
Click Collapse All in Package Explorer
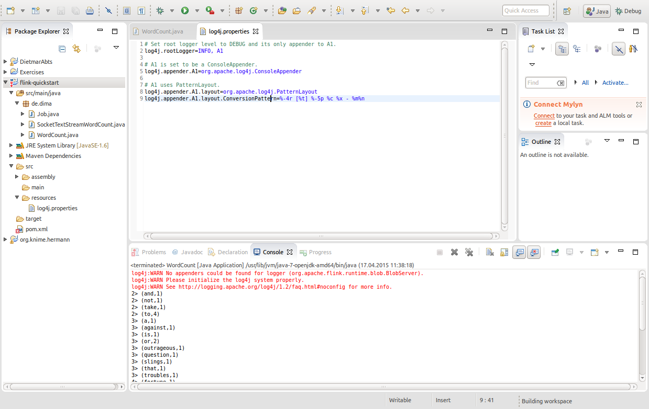click(x=62, y=49)
